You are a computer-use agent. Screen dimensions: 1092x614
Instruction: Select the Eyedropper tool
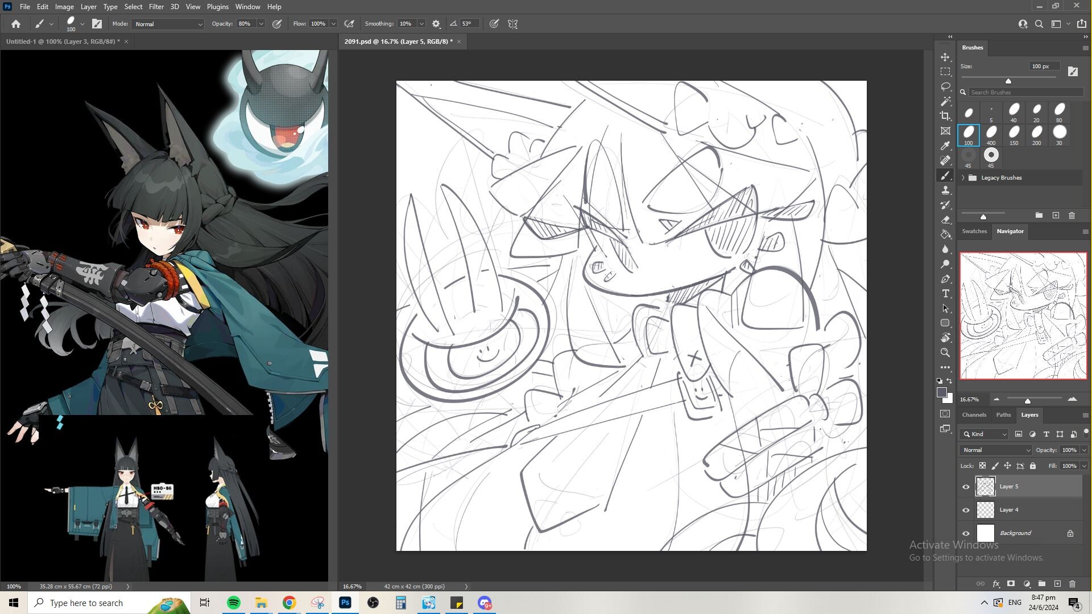tap(945, 146)
